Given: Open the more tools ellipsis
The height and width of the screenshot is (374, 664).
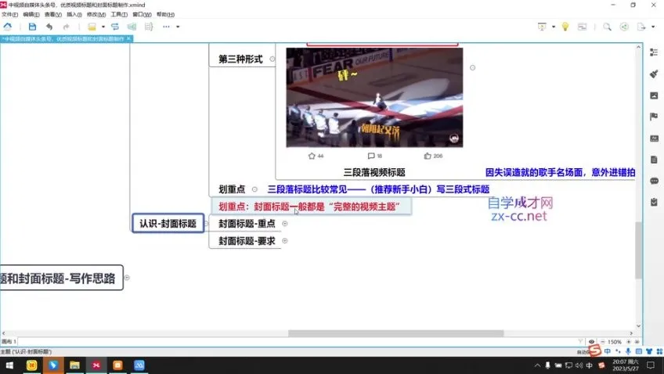Looking at the screenshot, I should 166,27.
